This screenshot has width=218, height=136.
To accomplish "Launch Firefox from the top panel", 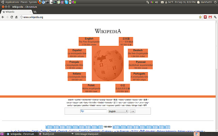I will [x=40, y=2].
